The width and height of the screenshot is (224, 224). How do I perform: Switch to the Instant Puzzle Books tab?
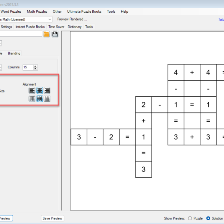pos(30,27)
